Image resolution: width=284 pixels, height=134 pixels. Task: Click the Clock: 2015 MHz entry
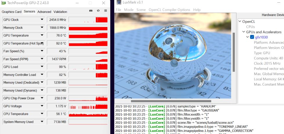click(x=267, y=64)
